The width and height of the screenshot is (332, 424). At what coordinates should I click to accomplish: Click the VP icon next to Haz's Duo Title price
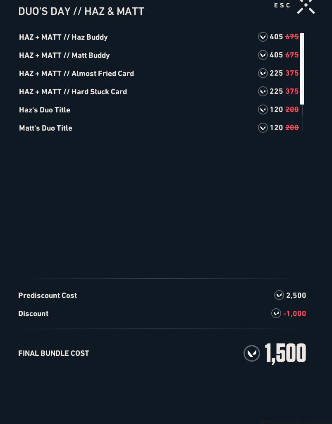pos(263,110)
